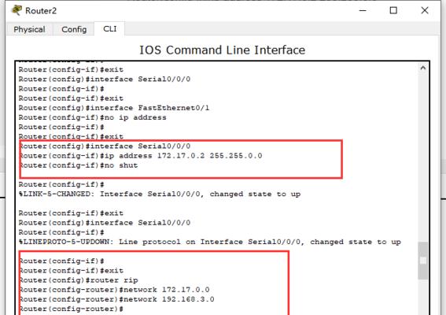Minimize the Router2 window
The width and height of the screenshot is (446, 315).
(x=363, y=10)
